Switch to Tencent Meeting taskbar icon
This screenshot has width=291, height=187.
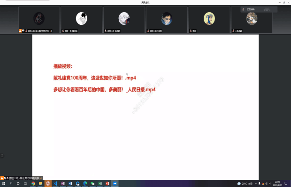115,184
